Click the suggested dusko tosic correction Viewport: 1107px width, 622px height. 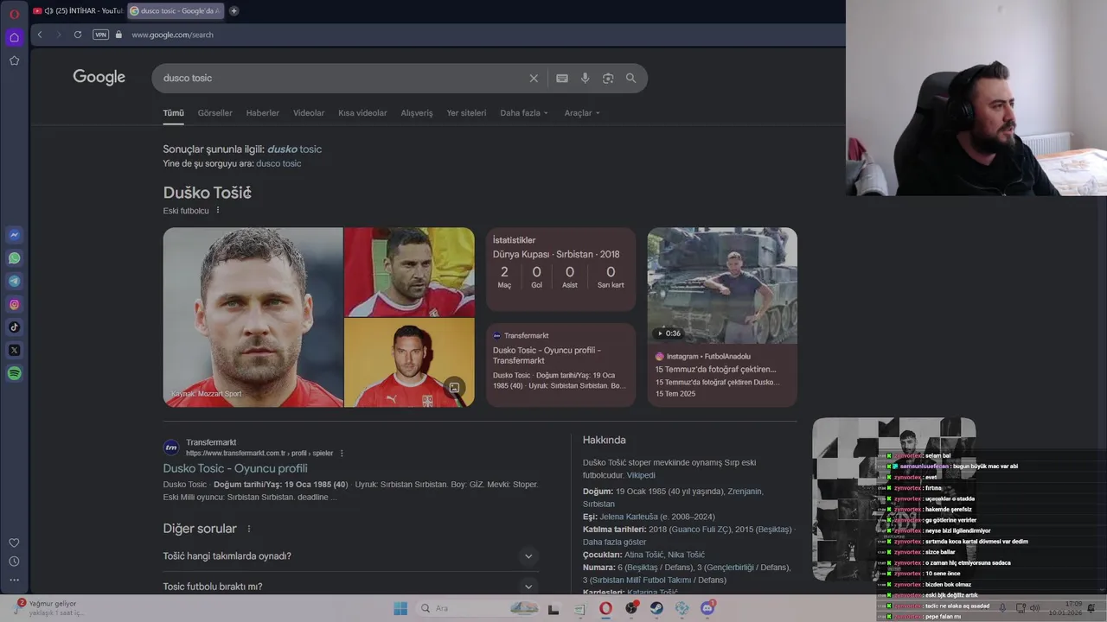click(294, 149)
